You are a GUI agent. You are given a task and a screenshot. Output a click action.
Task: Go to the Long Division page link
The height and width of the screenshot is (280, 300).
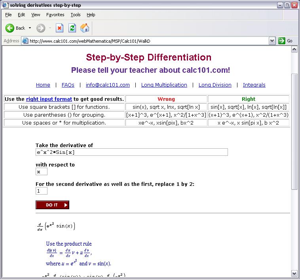(x=215, y=85)
